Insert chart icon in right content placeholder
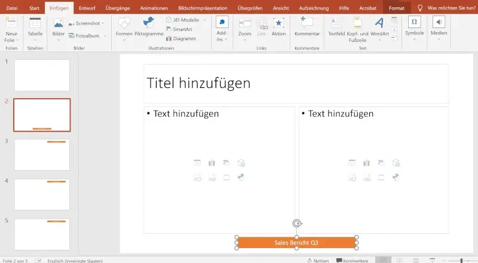Screen dimensions: 478x263 [366, 163]
